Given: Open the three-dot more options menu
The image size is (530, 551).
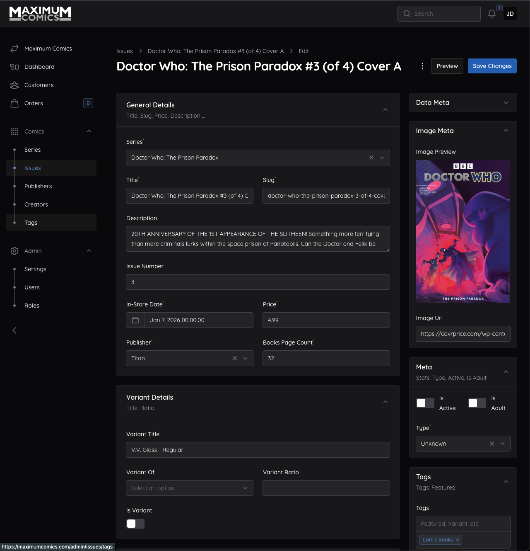Looking at the screenshot, I should (422, 66).
